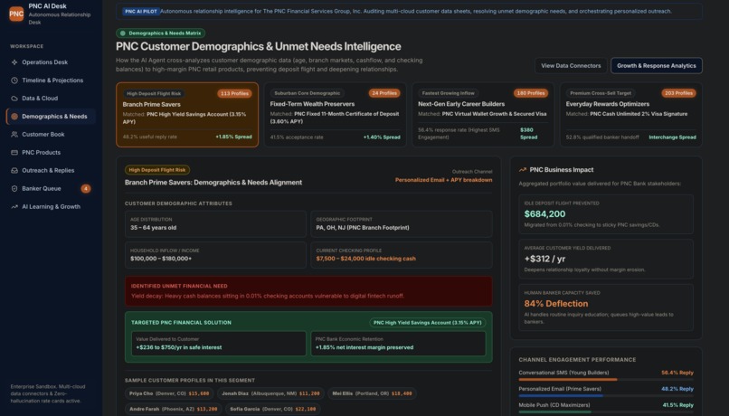Select the Fixed-Term Wealth Preservers card
The width and height of the screenshot is (729, 416).
point(335,115)
